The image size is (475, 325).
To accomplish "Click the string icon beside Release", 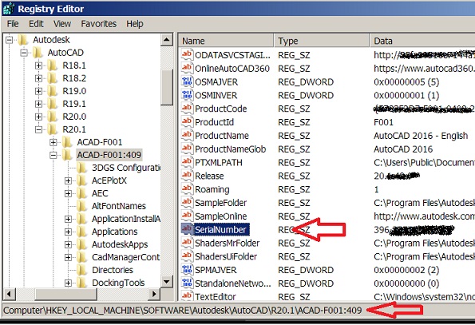I will click(x=187, y=176).
